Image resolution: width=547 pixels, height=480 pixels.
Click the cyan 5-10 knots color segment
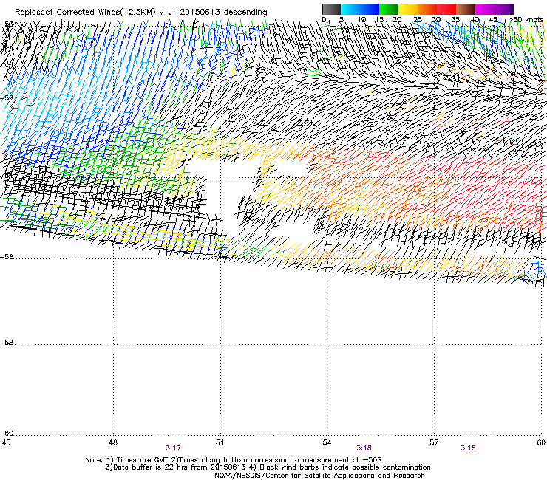tap(350, 9)
